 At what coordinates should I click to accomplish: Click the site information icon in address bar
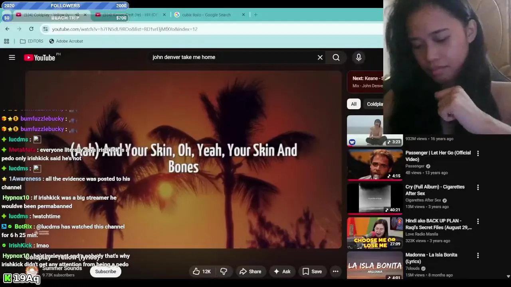click(46, 29)
